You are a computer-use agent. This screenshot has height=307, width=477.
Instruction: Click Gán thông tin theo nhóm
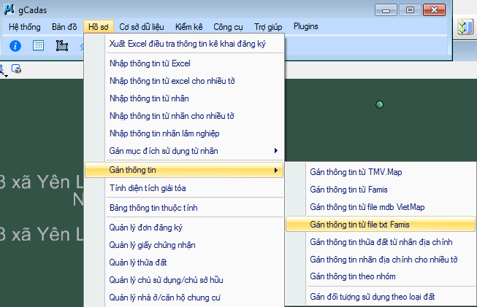[x=352, y=276]
